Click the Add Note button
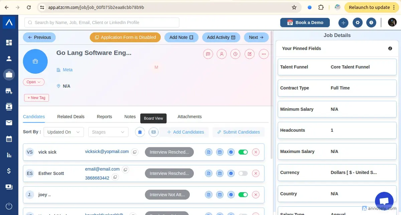The image size is (401, 215). tap(181, 37)
